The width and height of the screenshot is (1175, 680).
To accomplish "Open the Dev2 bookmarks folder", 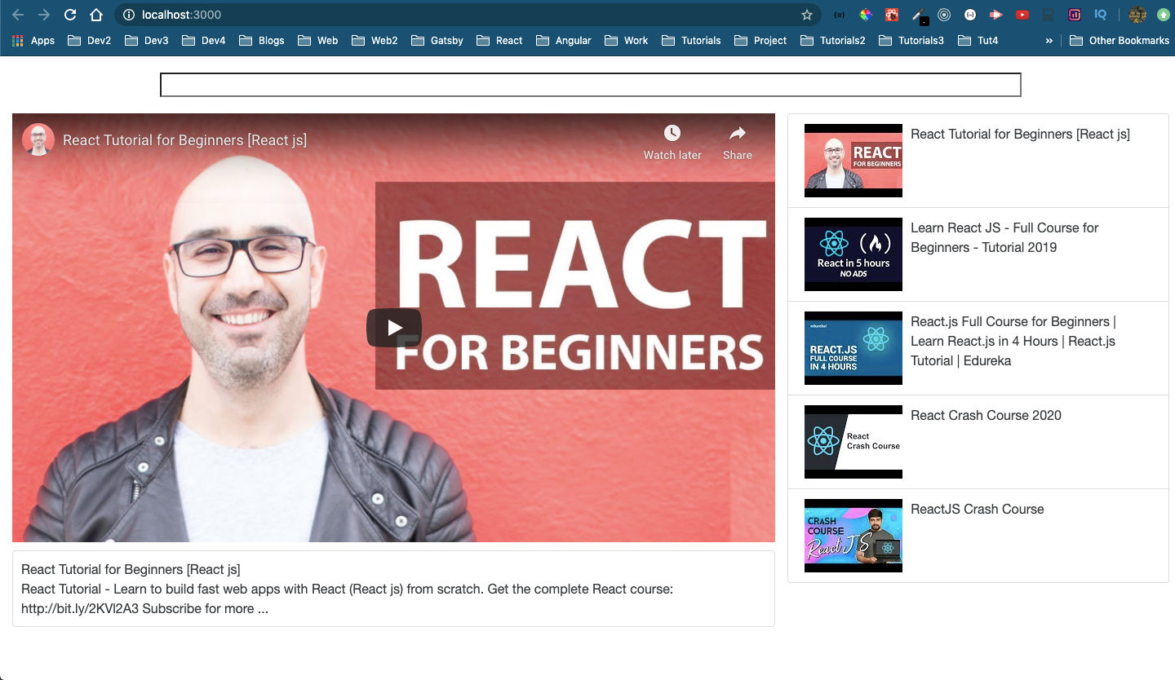I will click(x=90, y=40).
